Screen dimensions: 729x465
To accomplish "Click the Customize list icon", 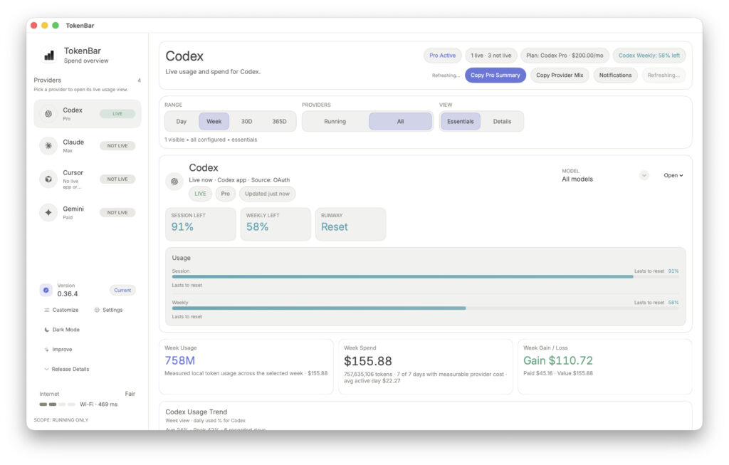I will [x=46, y=310].
